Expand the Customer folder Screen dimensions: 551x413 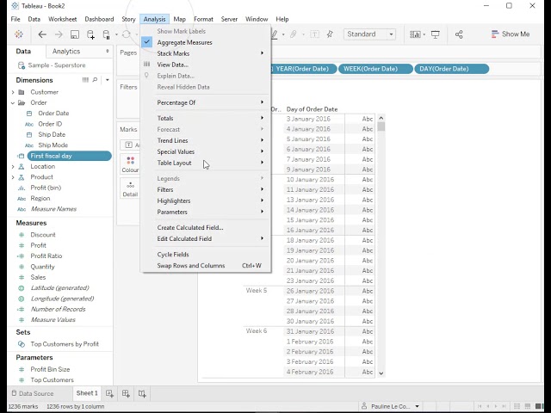click(13, 92)
